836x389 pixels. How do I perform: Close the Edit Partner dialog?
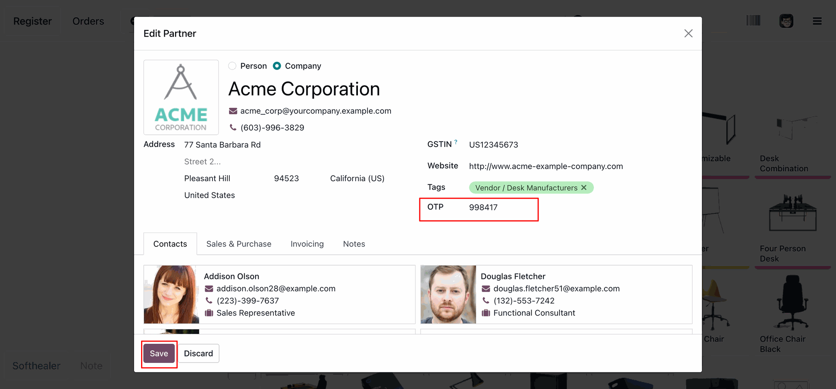click(688, 33)
